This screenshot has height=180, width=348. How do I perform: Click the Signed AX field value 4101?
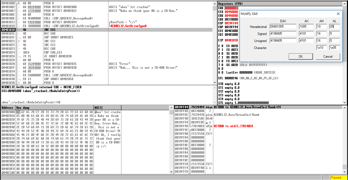(306, 34)
